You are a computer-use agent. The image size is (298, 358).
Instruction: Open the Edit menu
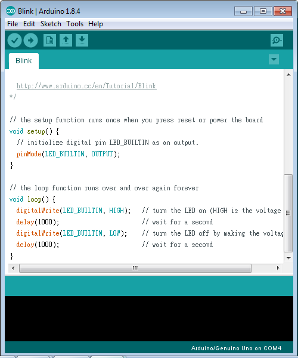coord(29,24)
